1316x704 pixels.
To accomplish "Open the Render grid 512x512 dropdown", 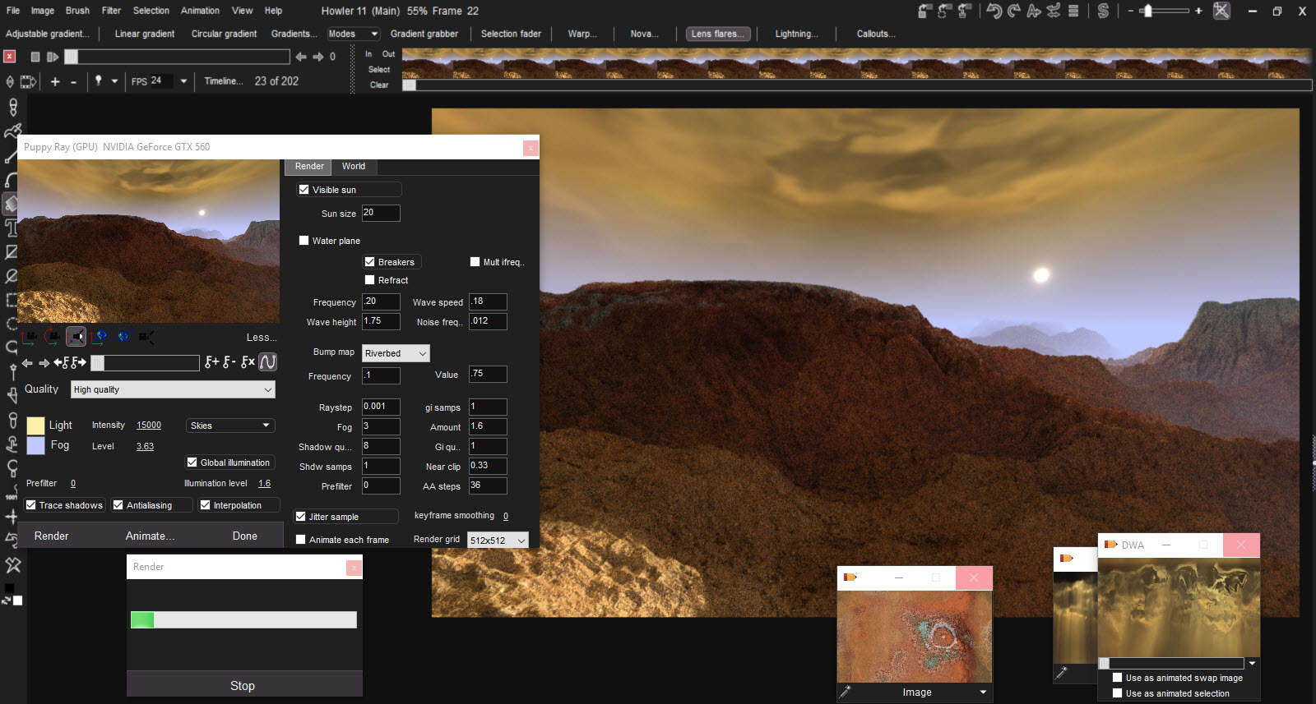I will (x=498, y=541).
